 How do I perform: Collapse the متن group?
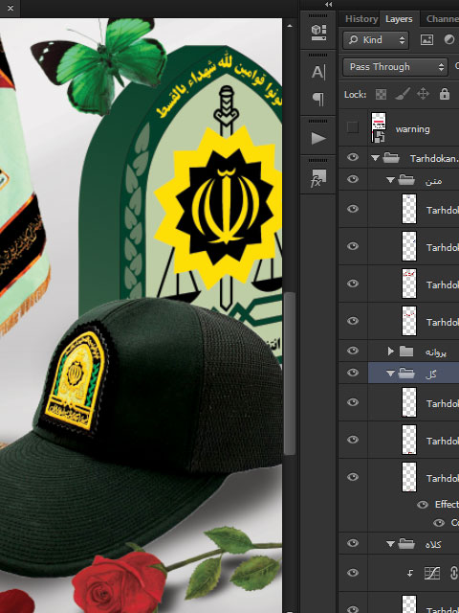[x=390, y=180]
